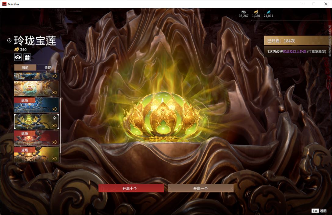Image resolution: width=332 pixels, height=215 pixels.
Task: Click the 已开启：184次 counter banner
Action: [296, 40]
